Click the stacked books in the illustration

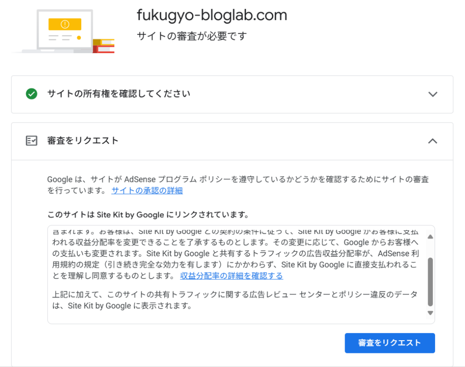tap(104, 46)
